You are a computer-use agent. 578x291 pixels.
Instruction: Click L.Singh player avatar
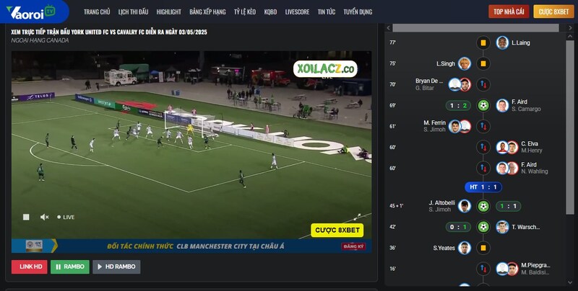[x=465, y=63]
